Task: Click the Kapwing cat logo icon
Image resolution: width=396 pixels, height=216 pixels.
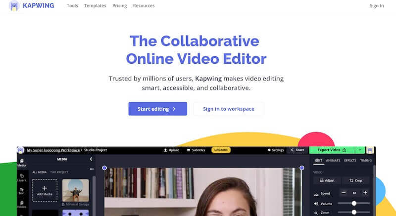Action: [x=14, y=5]
